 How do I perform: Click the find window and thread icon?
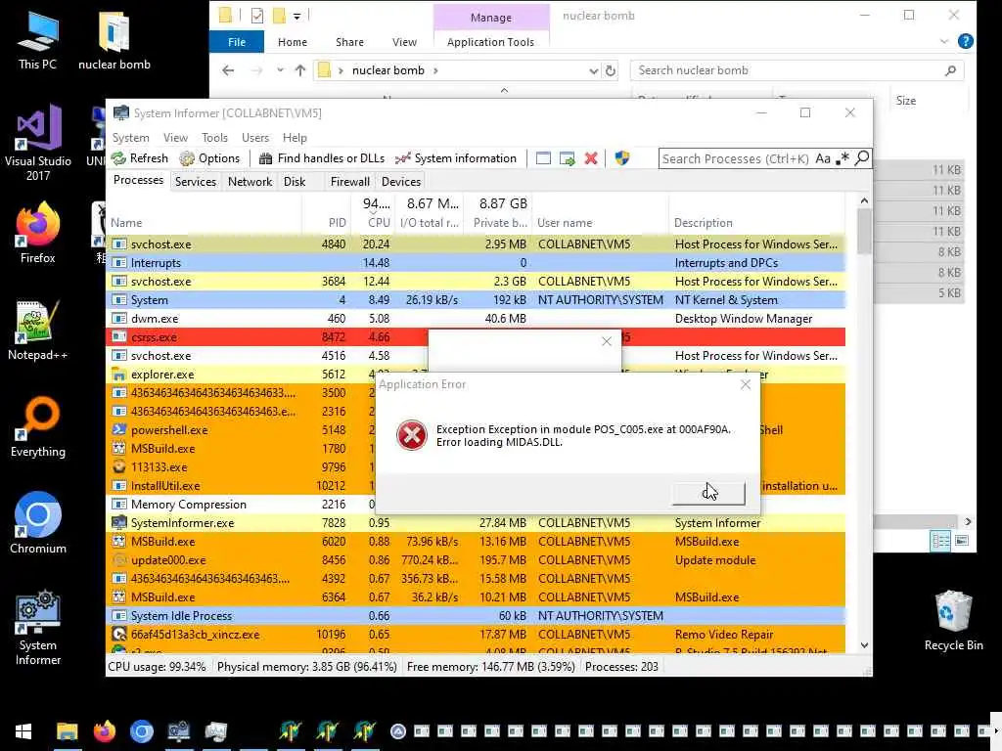click(567, 158)
